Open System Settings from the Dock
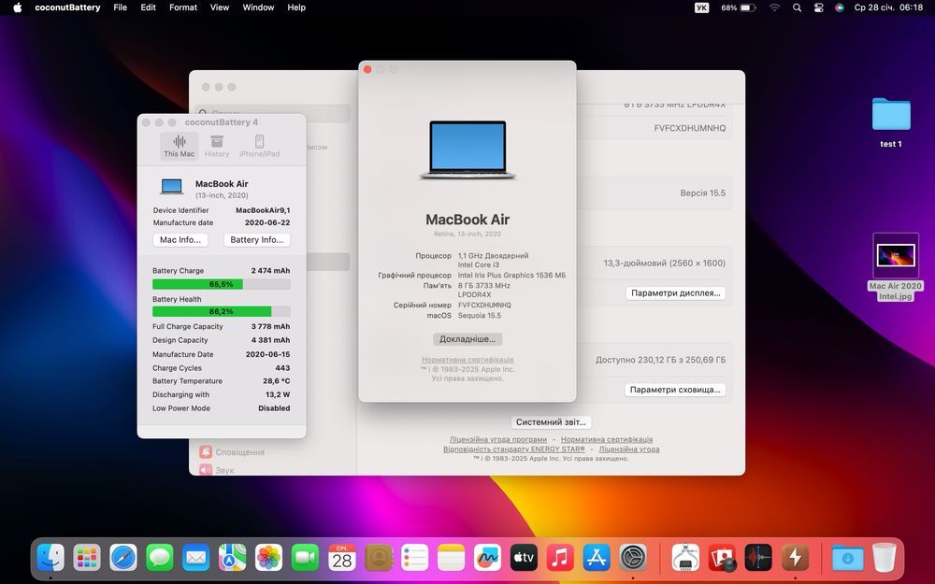The height and width of the screenshot is (584, 935). (x=633, y=559)
